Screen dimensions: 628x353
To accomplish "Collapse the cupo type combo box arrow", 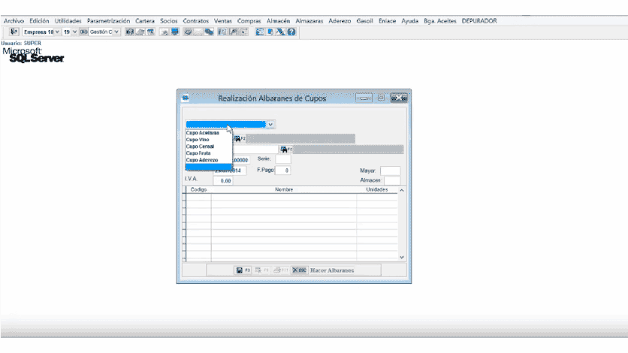I will (271, 124).
